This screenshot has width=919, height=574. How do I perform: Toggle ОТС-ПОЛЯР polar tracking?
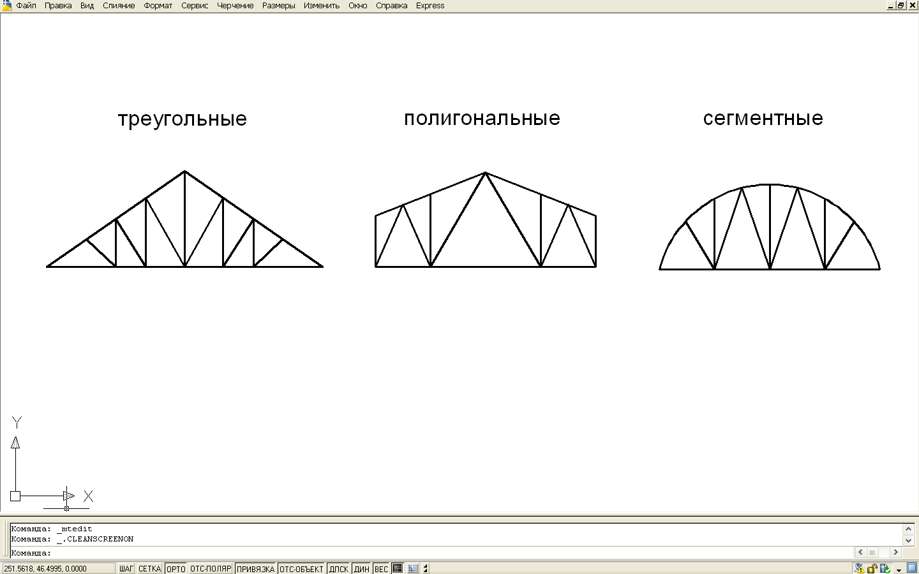click(x=211, y=569)
